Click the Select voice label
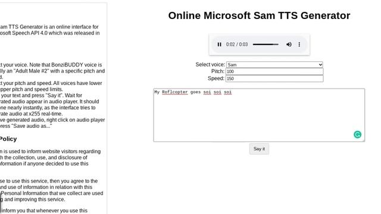Screen dimensions: 381x214 (210, 65)
